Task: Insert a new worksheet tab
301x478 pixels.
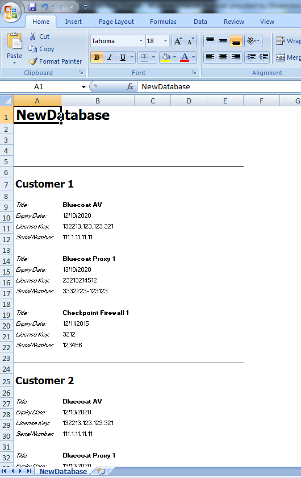Action: (102, 471)
